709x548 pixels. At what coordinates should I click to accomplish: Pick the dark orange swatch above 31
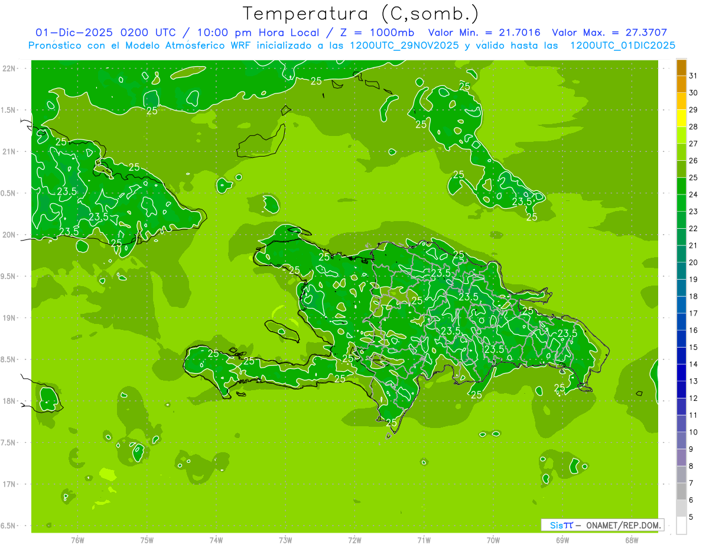[x=681, y=67]
